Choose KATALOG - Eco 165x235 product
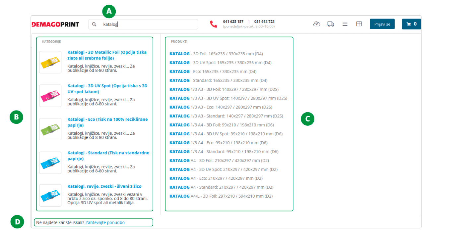The height and width of the screenshot is (234, 452). tap(213, 71)
